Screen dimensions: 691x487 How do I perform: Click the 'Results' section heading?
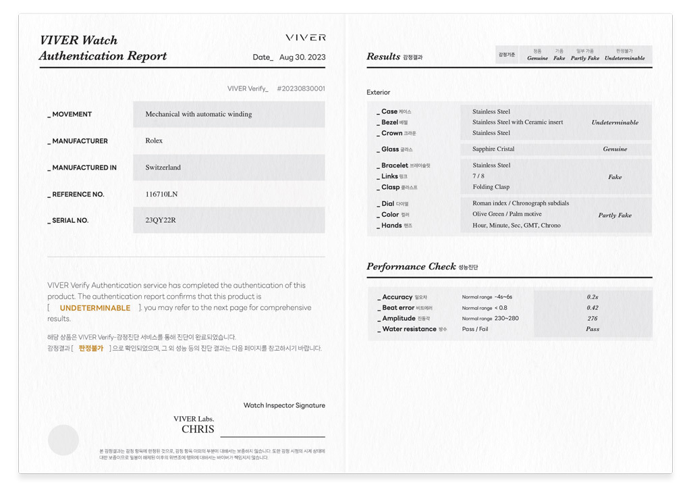(x=383, y=57)
